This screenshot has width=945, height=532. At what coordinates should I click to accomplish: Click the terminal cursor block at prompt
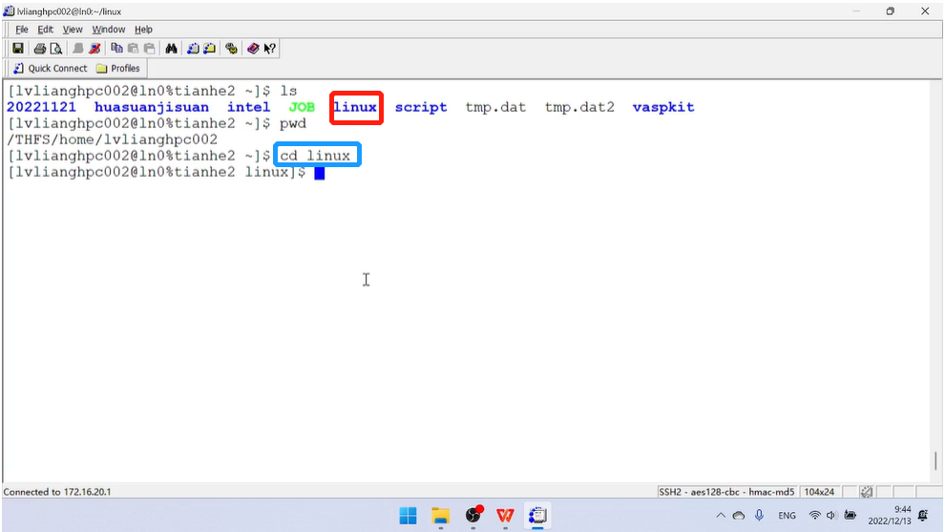(x=320, y=173)
